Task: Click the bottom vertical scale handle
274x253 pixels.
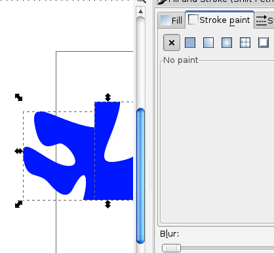Action: click(x=108, y=204)
